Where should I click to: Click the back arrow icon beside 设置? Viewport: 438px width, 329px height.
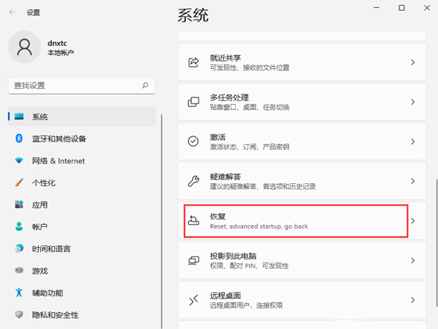12,12
